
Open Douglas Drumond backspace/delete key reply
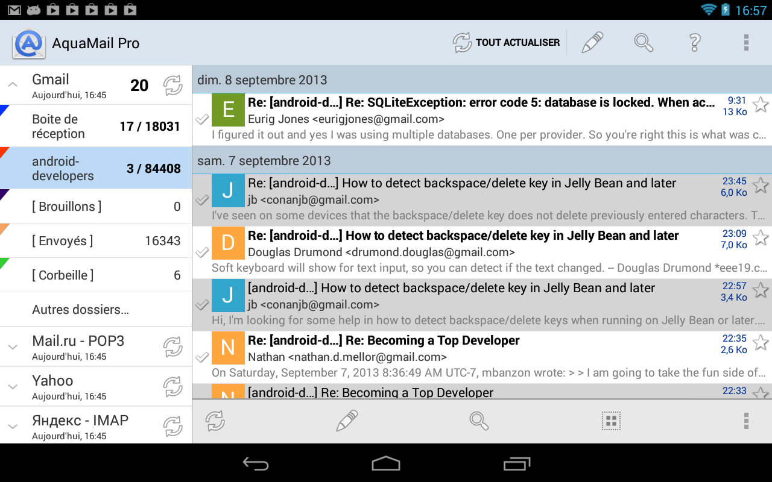point(482,252)
